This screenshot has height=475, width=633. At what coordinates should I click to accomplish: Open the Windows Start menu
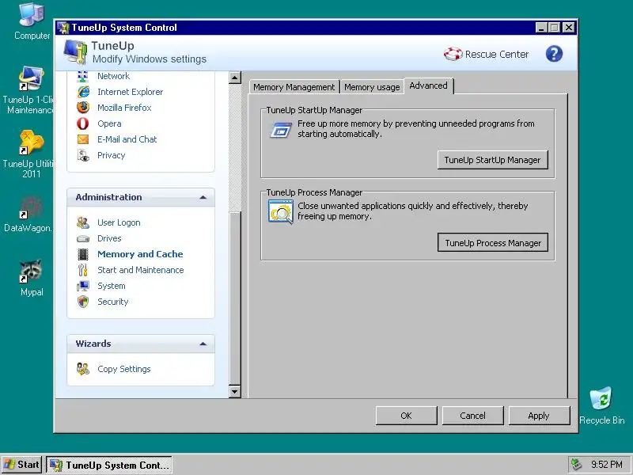[x=21, y=465]
